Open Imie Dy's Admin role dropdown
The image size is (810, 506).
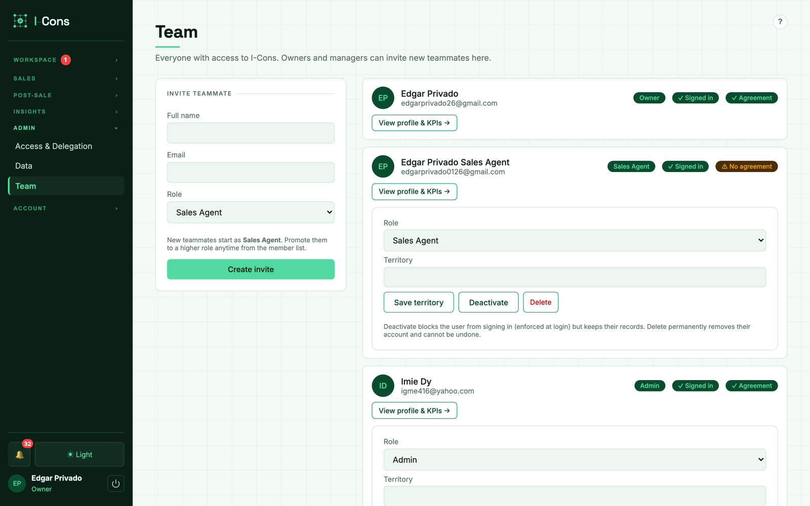575,459
